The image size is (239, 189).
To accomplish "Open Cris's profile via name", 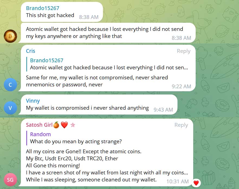I will tap(31, 51).
